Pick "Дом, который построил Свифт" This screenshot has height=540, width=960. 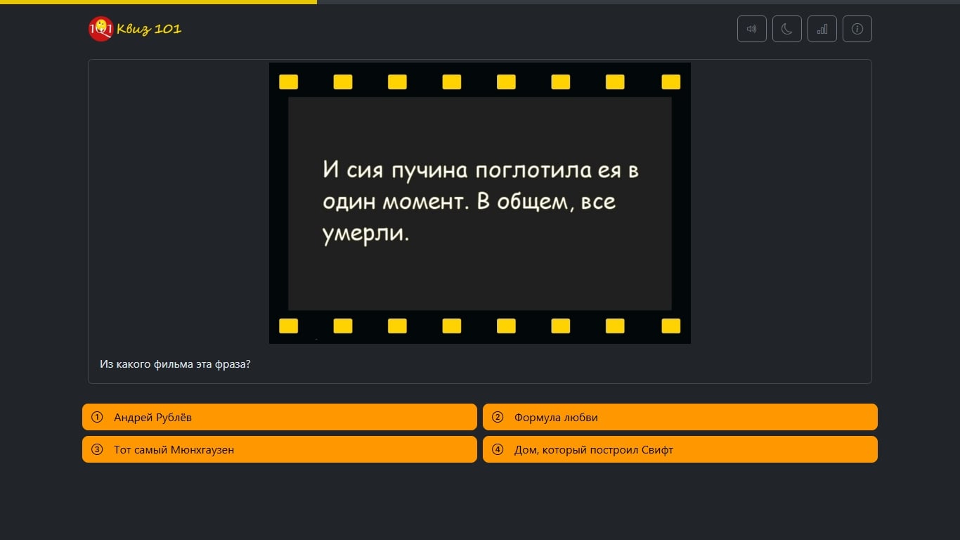tap(680, 449)
